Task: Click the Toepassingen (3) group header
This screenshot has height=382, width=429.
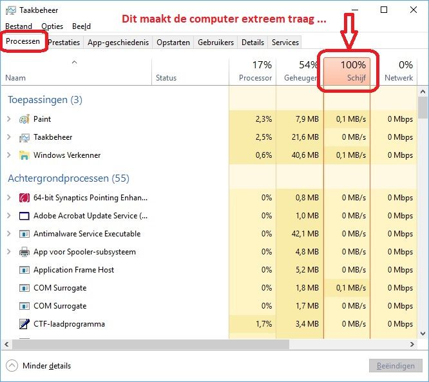Action: pos(45,100)
